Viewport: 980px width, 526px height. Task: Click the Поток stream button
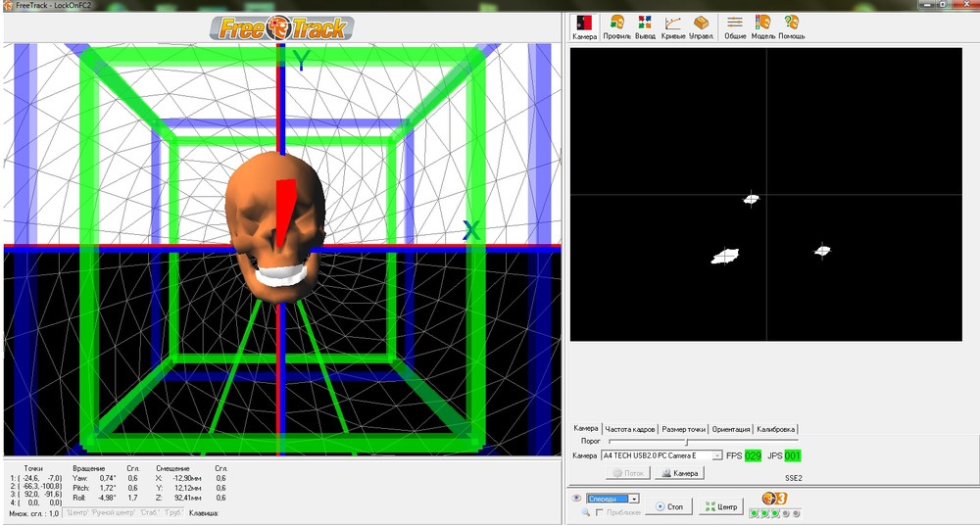[x=628, y=473]
